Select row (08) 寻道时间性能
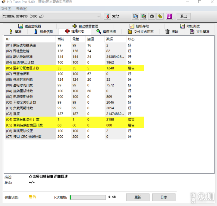217x206 pixels. [x=75, y=79]
